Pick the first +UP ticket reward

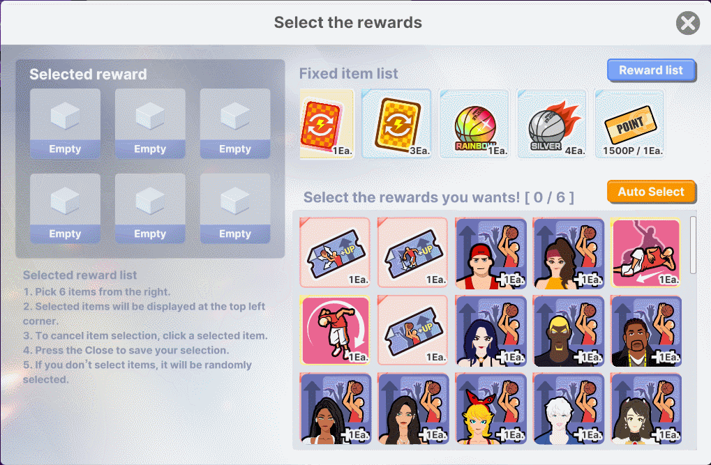pyautogui.click(x=335, y=253)
